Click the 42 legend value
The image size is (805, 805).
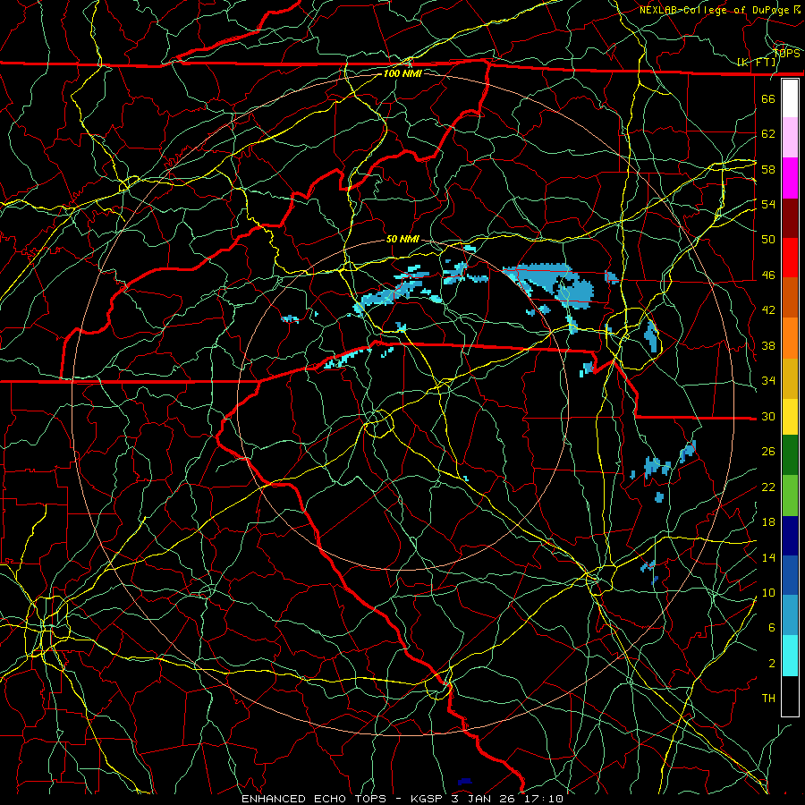768,310
